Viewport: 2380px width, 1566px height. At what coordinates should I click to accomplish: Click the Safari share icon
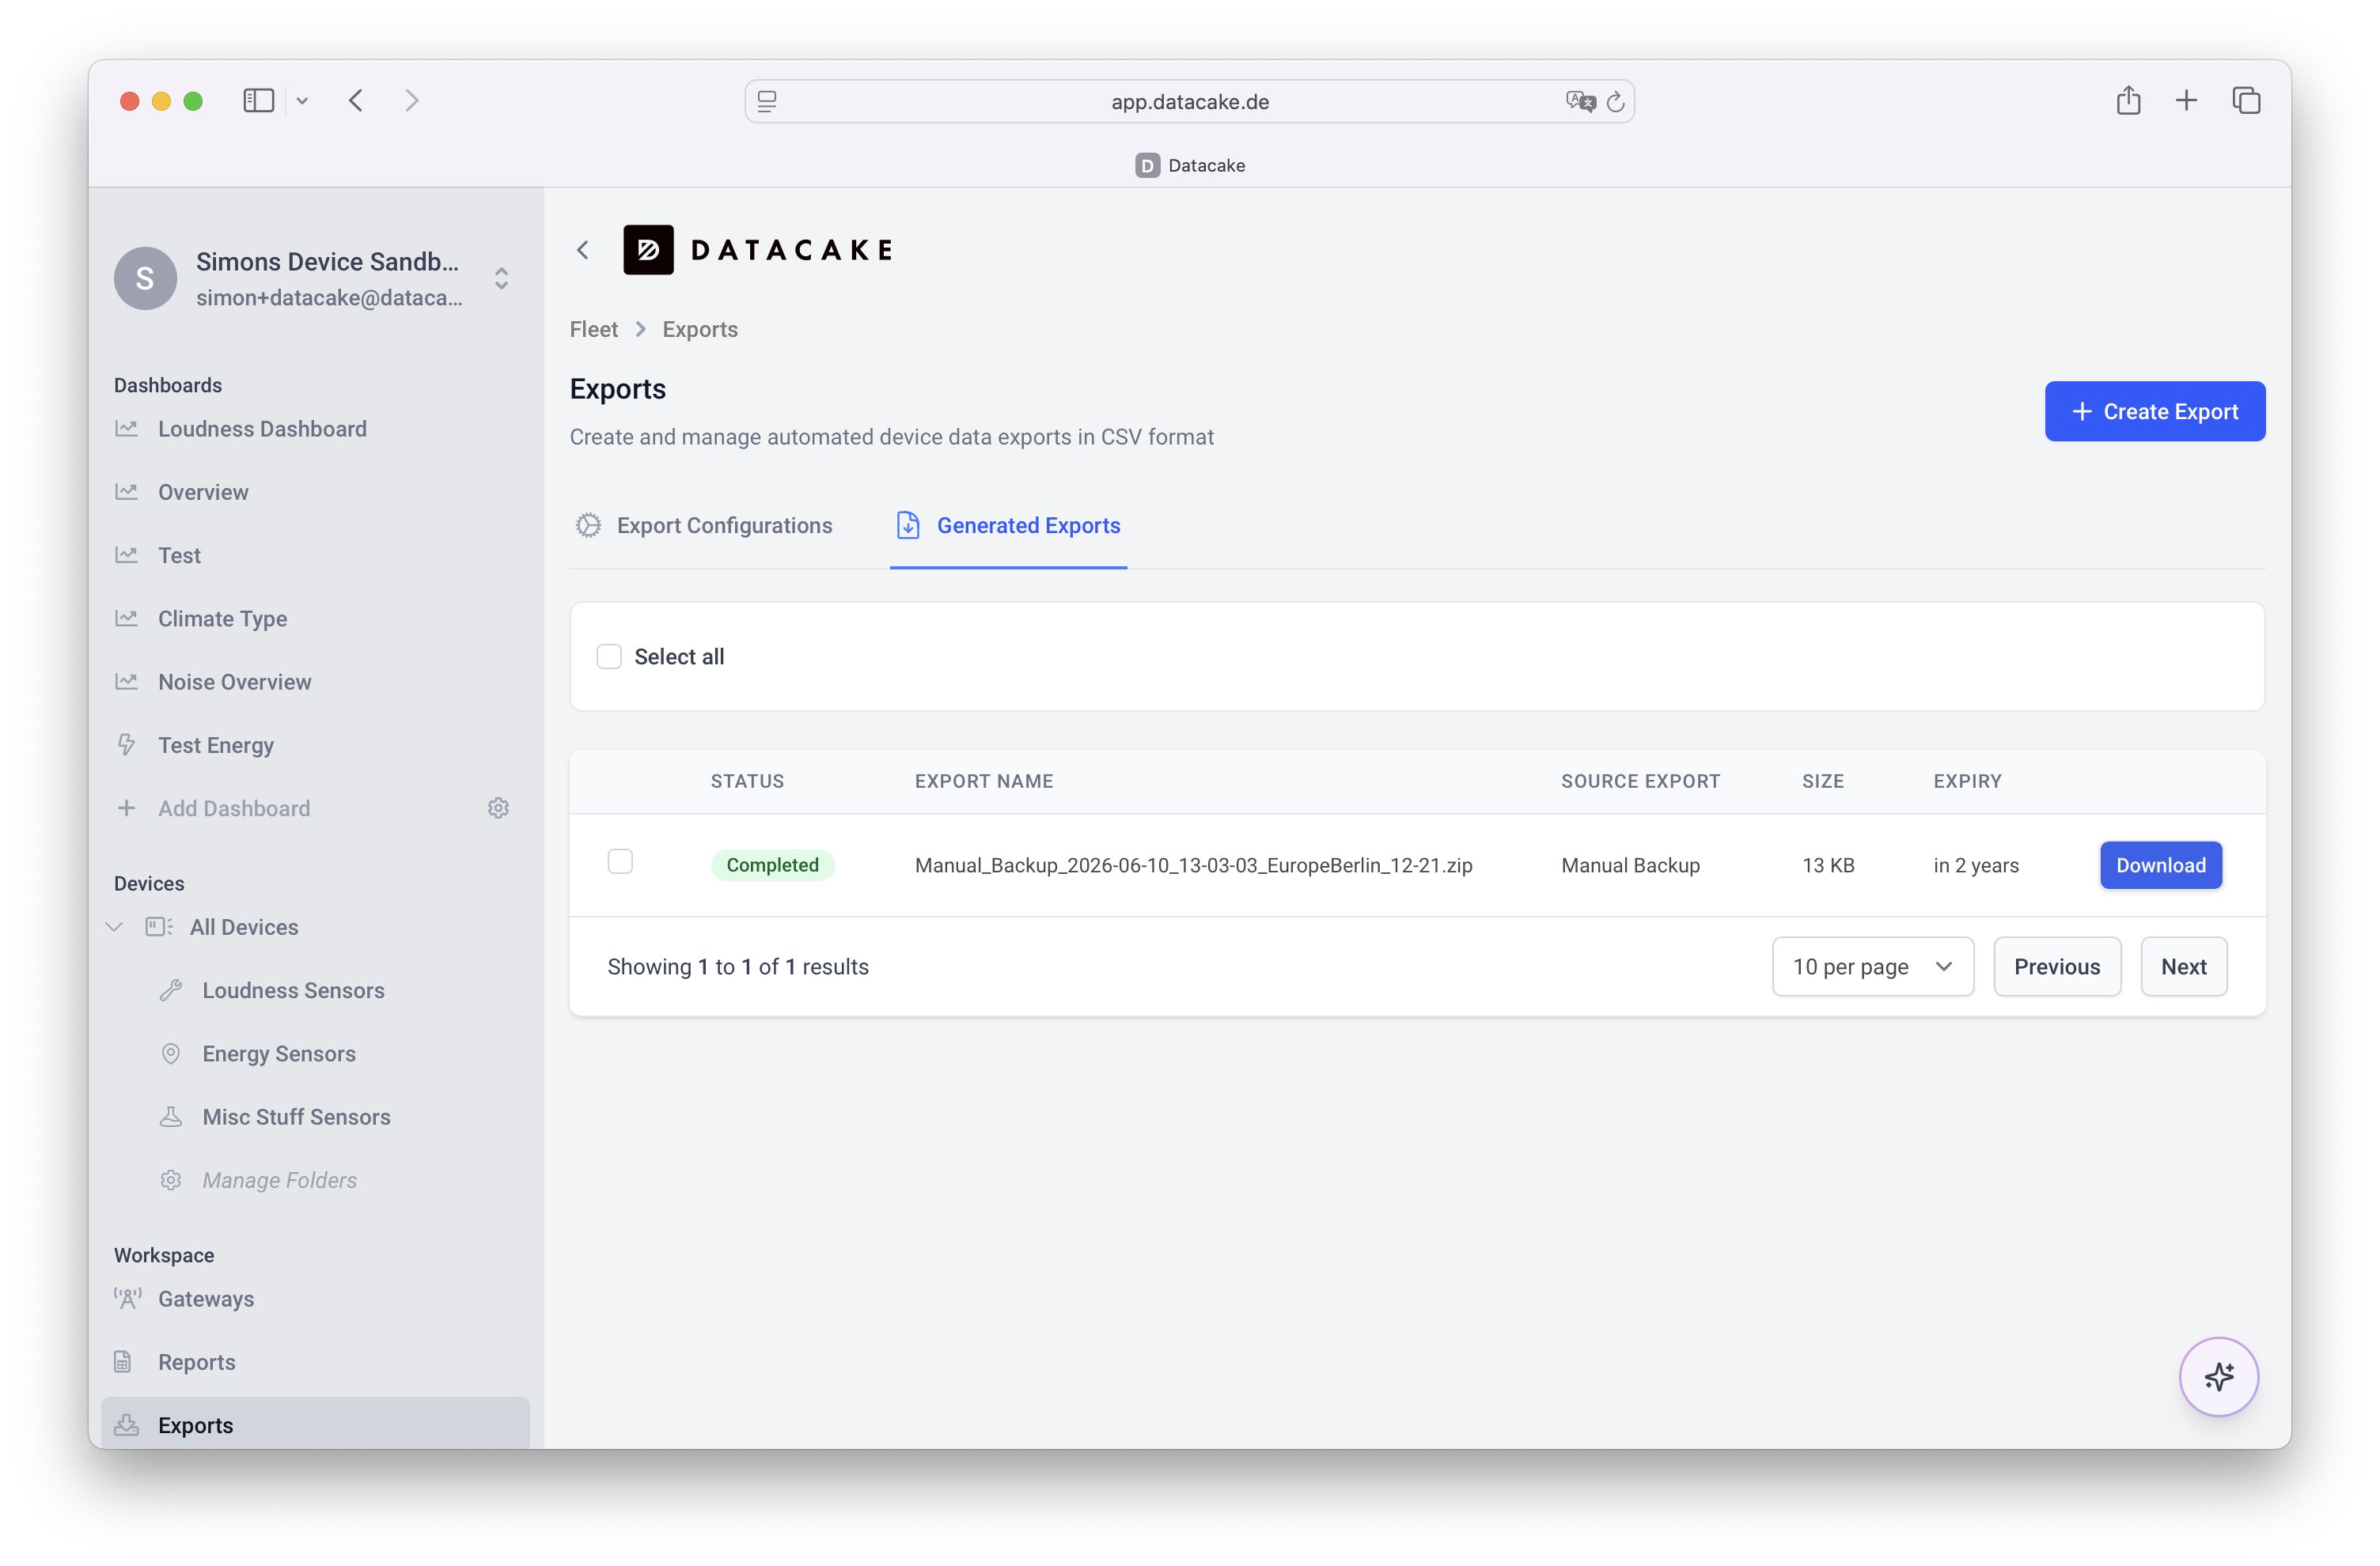[2128, 100]
